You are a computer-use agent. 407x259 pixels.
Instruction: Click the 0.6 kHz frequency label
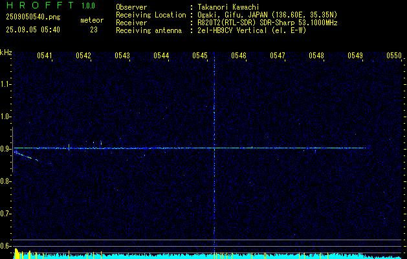coord(5,246)
